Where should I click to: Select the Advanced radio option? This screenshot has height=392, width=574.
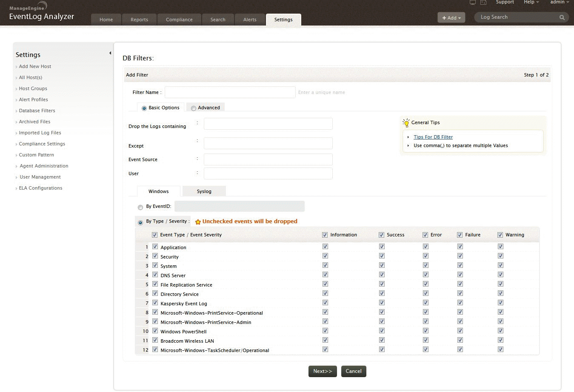(194, 108)
